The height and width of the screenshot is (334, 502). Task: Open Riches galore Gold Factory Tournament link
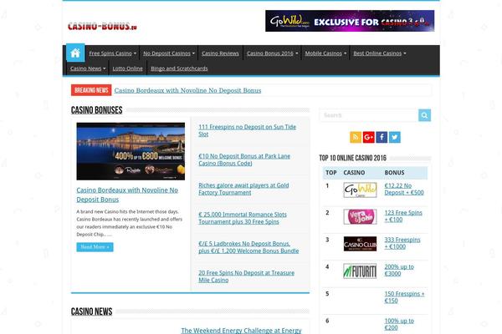(x=243, y=189)
